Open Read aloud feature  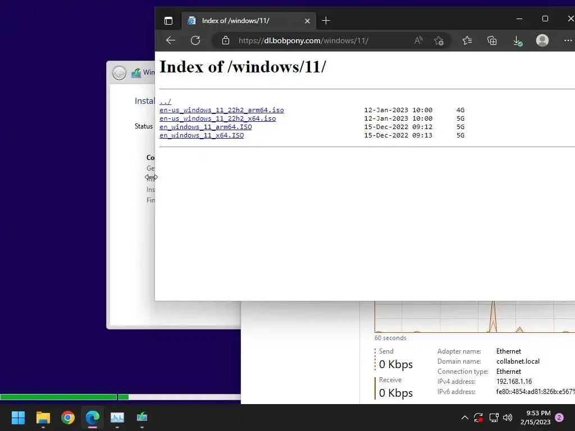point(418,40)
